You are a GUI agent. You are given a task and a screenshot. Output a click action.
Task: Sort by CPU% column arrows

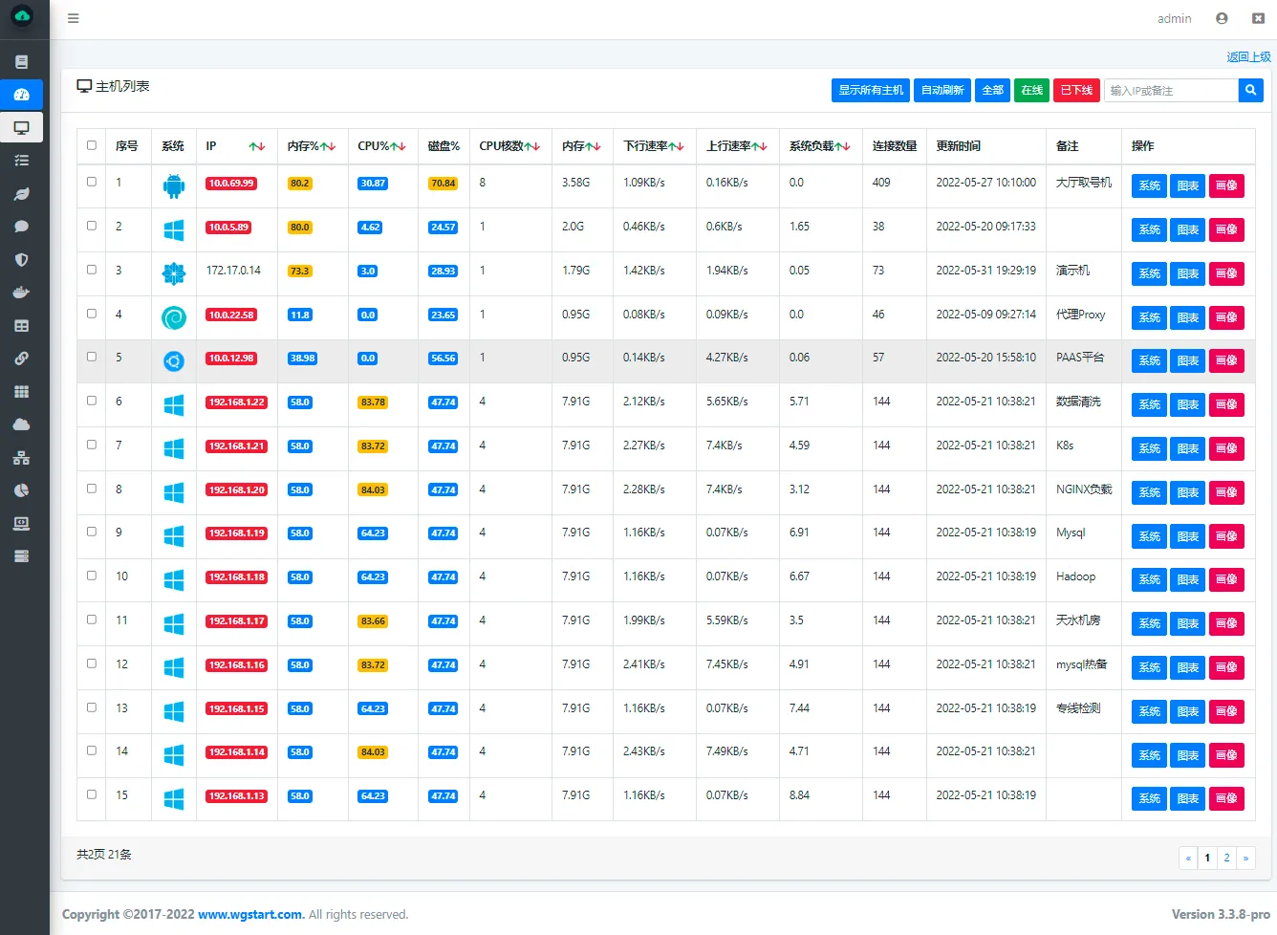click(x=398, y=146)
